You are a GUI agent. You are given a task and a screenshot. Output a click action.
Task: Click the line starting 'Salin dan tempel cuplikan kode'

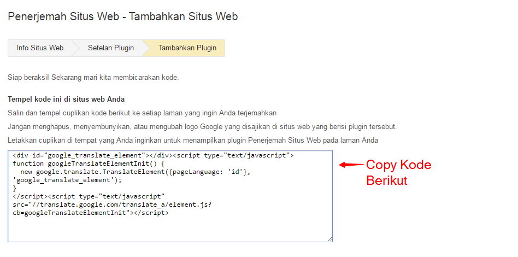142,113
